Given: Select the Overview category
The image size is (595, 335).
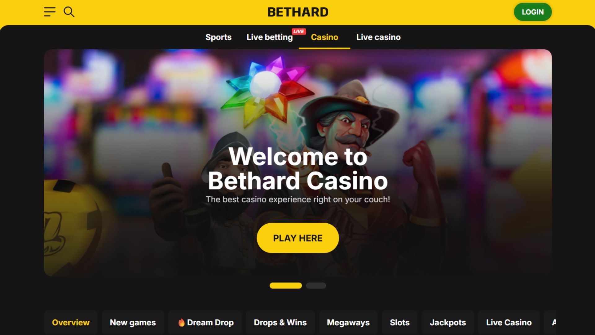Looking at the screenshot, I should (71, 323).
